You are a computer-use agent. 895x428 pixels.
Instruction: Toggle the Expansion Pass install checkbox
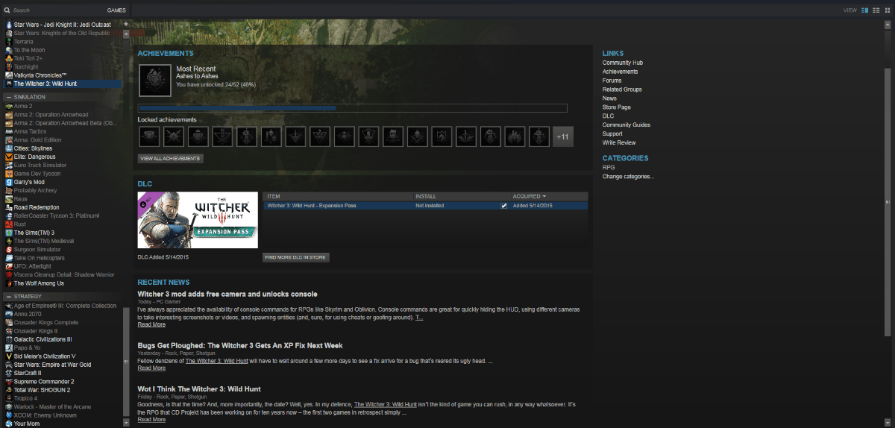tap(504, 205)
